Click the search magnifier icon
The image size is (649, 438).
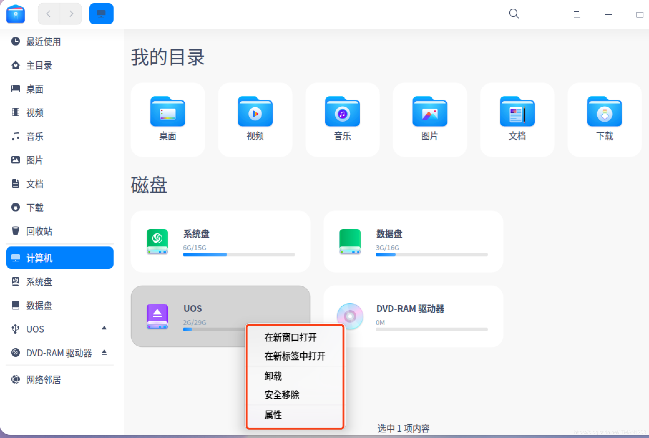point(514,14)
